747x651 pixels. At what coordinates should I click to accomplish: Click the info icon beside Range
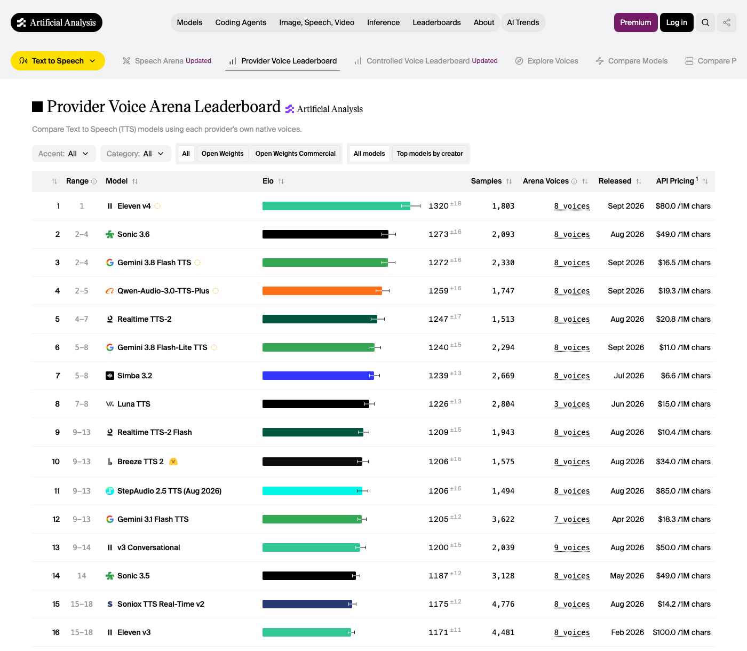coord(94,181)
